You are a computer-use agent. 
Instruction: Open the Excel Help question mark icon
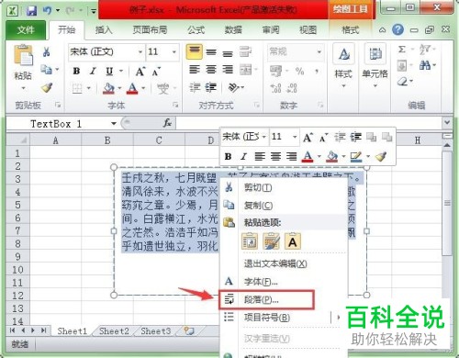pos(397,30)
